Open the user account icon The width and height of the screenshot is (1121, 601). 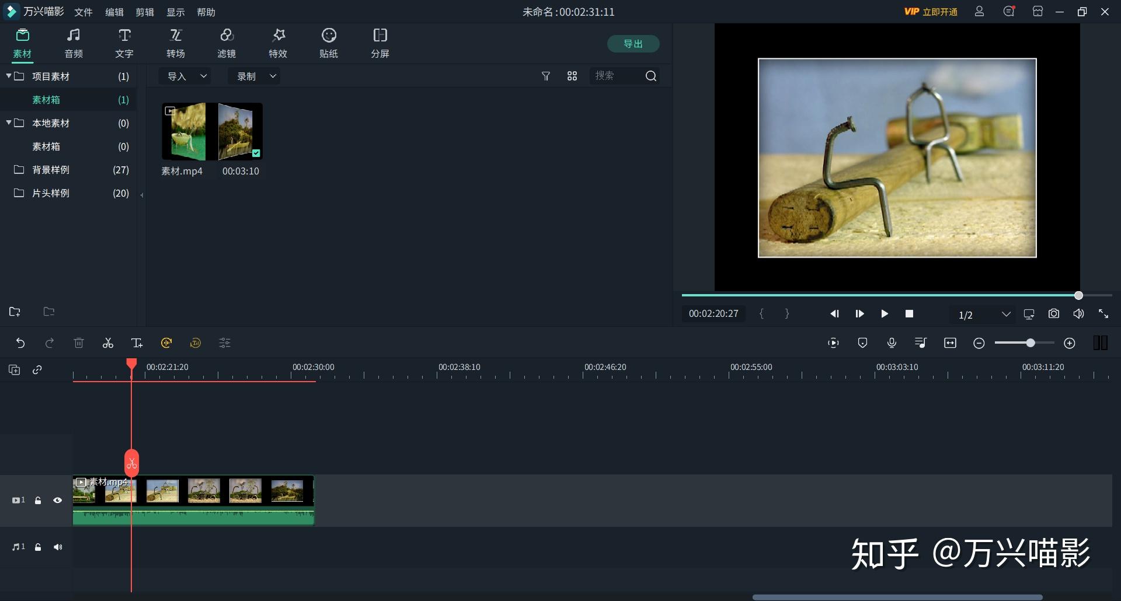980,11
